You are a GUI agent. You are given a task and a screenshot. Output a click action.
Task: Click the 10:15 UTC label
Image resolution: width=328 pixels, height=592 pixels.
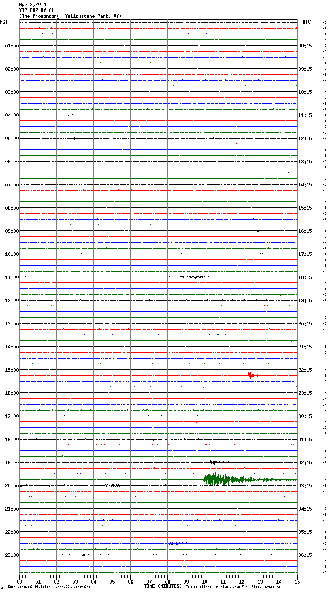pos(305,92)
